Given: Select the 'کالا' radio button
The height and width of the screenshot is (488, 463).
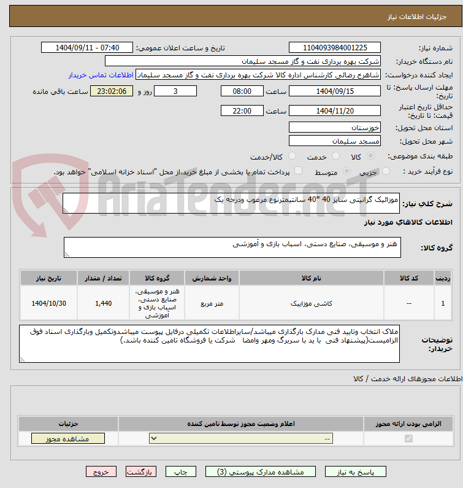Looking at the screenshot, I should coord(370,156).
